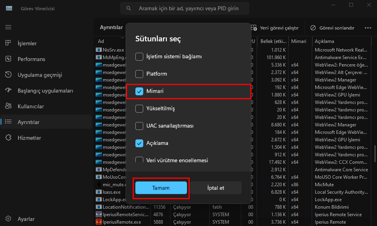Check UAC sanallaştırması checkbox
The width and height of the screenshot is (377, 226).
[x=139, y=126]
